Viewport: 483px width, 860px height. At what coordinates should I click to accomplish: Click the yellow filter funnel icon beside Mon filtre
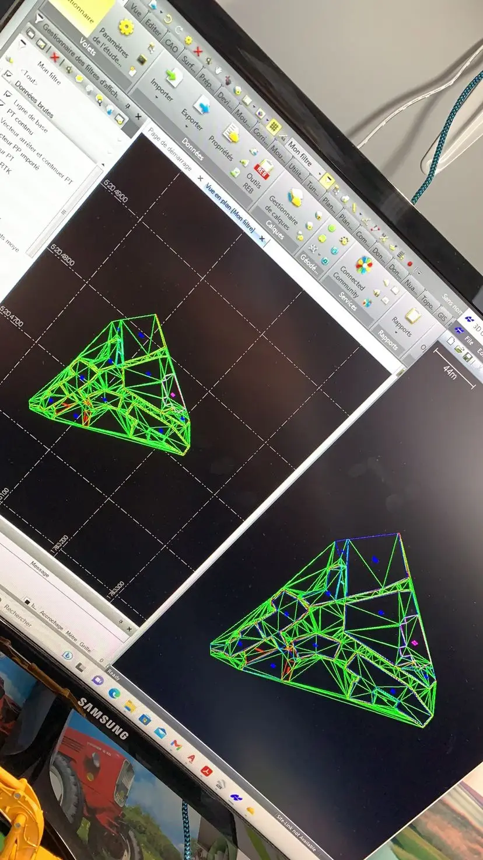tap(327, 181)
